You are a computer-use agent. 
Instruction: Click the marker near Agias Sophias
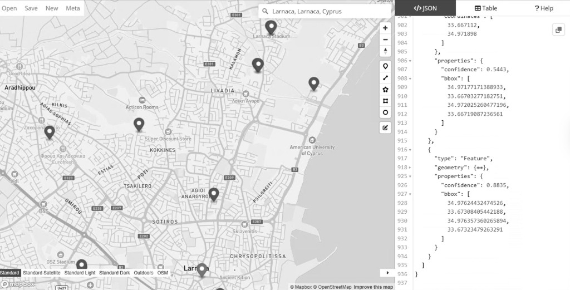(50, 132)
